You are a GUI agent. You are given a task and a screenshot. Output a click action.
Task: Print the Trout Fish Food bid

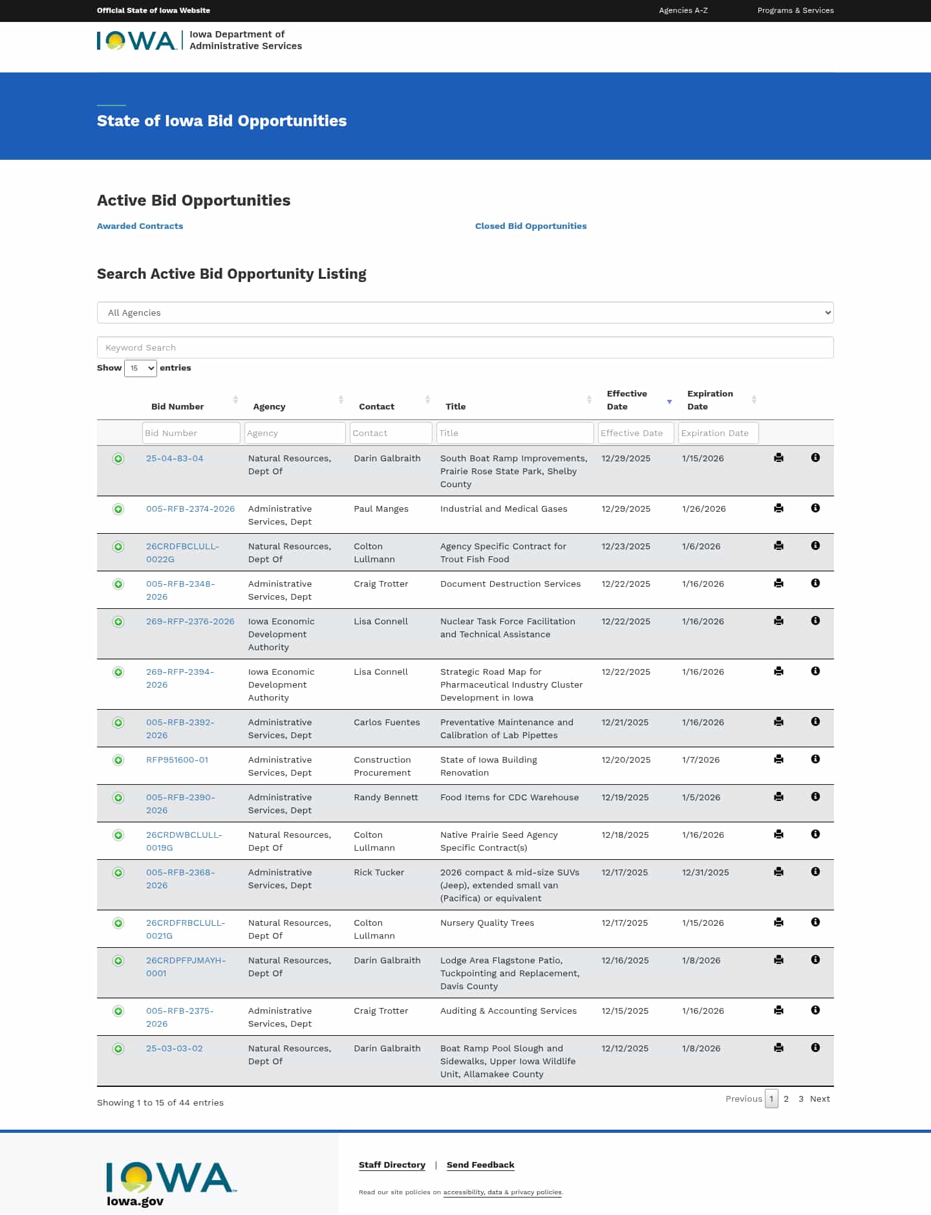point(778,545)
